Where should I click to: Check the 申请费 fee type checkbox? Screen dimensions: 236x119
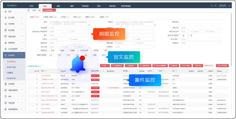pyautogui.click(x=68, y=51)
